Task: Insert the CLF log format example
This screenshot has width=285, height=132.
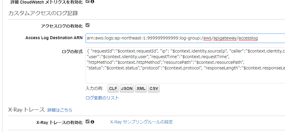Action: pyautogui.click(x=113, y=88)
